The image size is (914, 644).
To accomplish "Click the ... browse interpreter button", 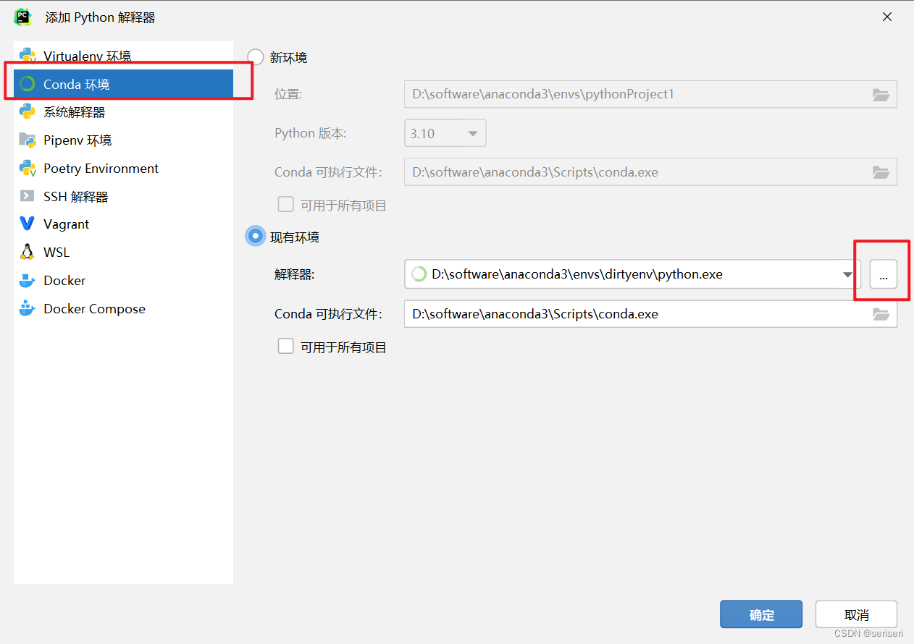I will [884, 275].
